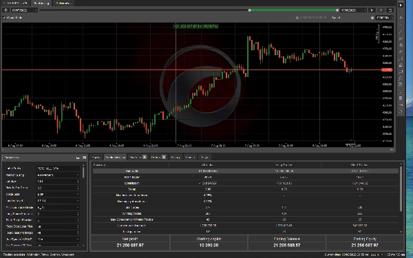This screenshot has width=413, height=258.
Task: Click the Net profit value 21 266 687.97
Action: point(130,246)
